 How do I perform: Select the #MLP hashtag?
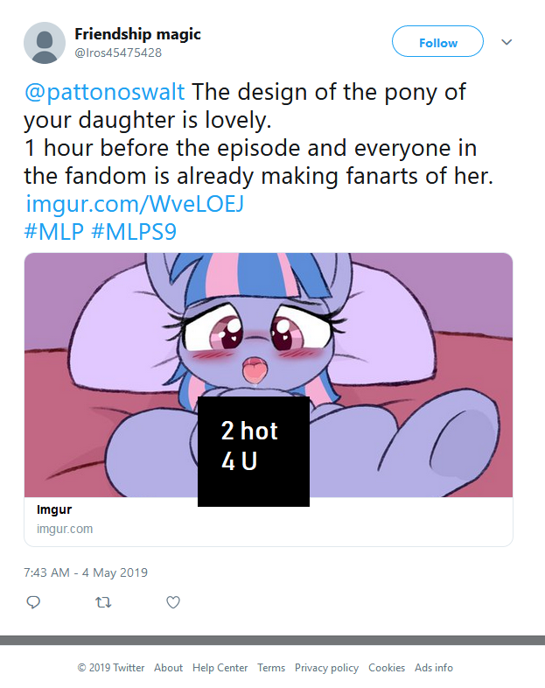53,232
